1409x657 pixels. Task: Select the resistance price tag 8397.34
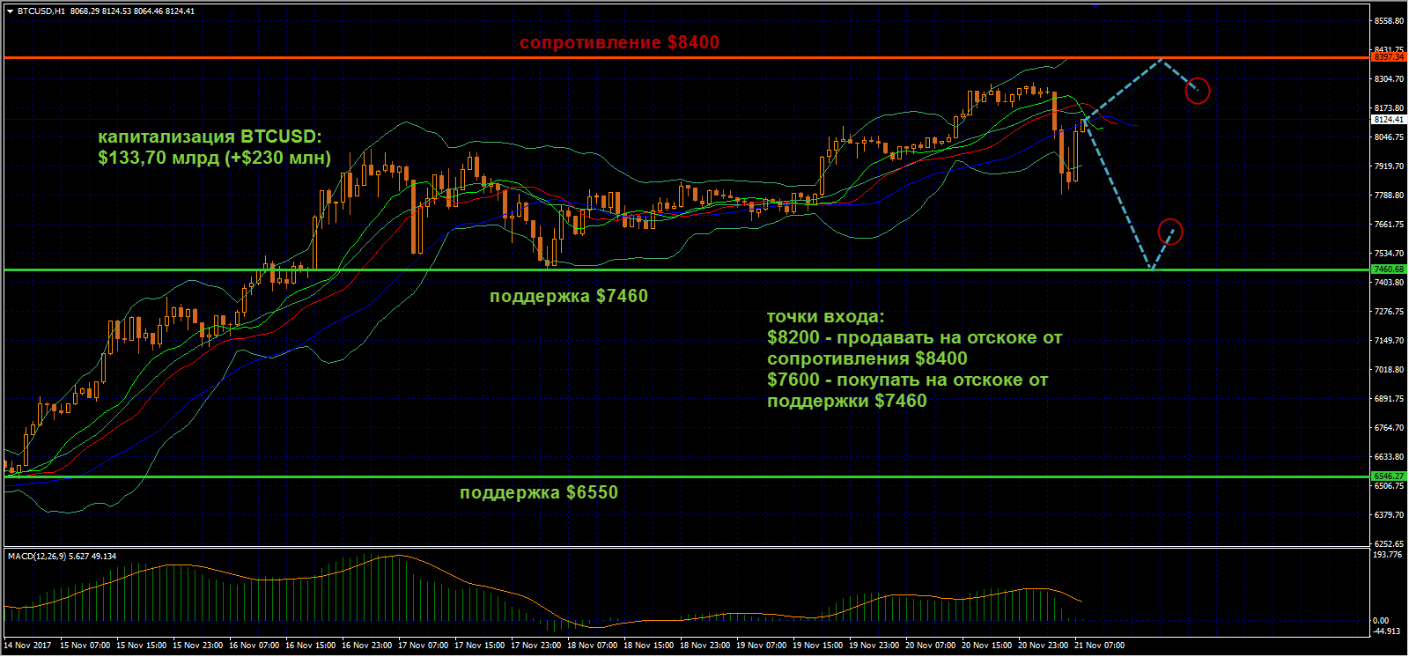(1389, 57)
